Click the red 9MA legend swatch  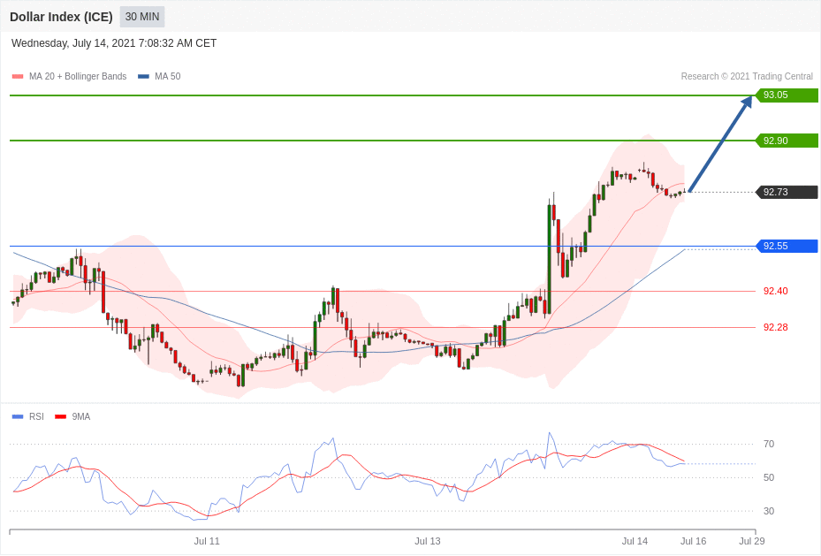point(60,416)
